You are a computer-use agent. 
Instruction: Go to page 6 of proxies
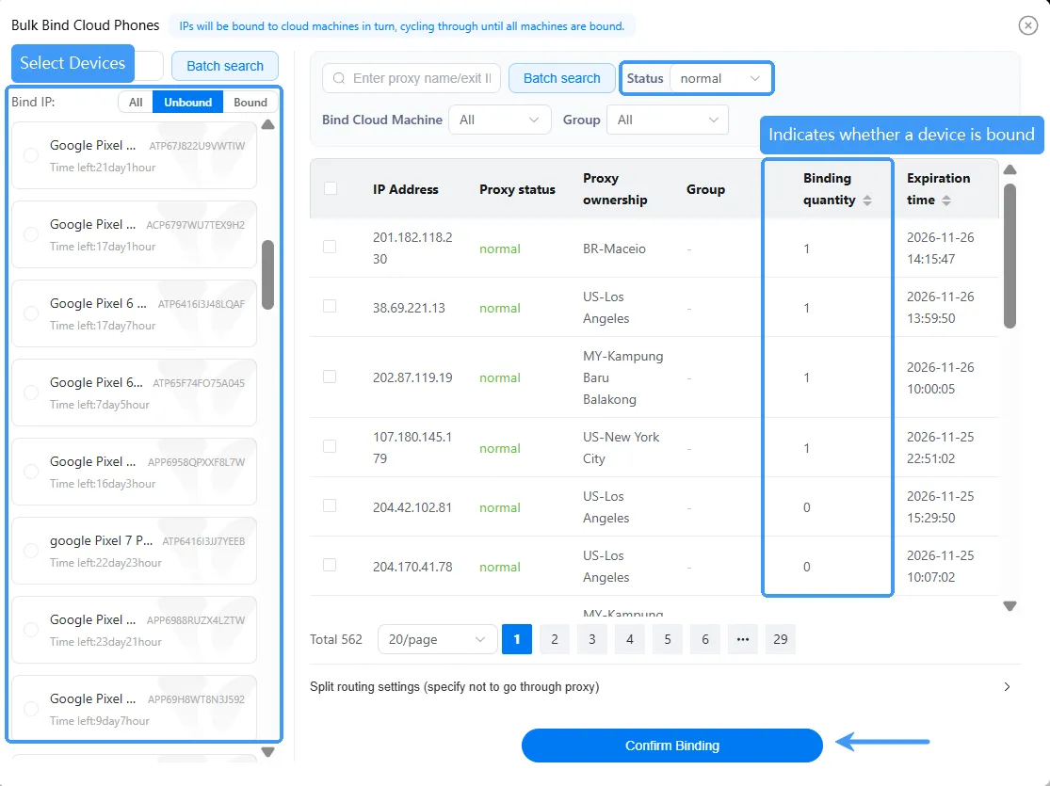tap(705, 639)
